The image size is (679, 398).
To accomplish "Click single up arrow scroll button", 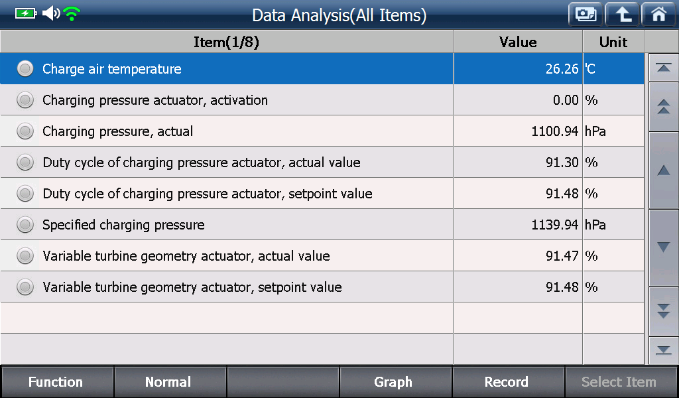I will point(663,170).
